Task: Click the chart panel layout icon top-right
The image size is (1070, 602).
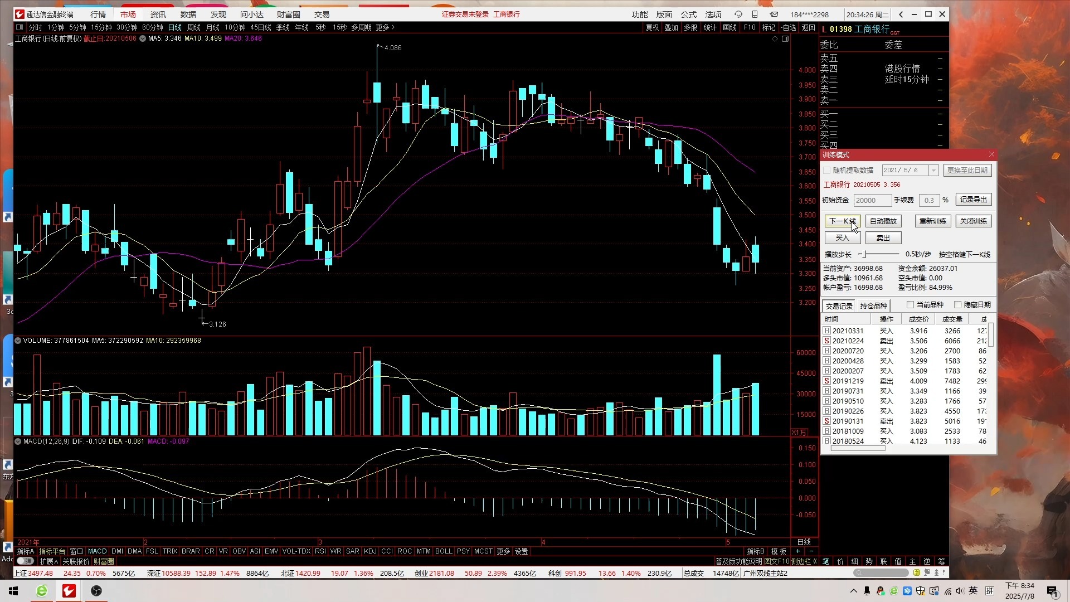Action: pos(785,39)
